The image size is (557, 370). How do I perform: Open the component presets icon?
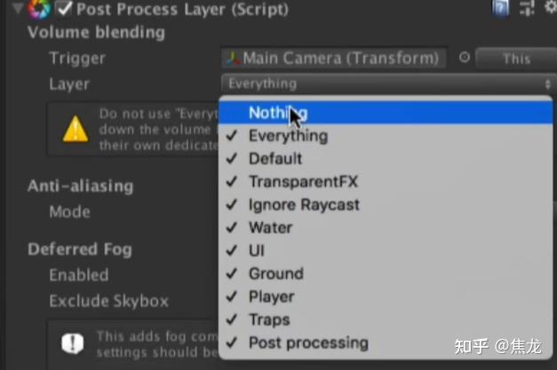click(x=526, y=8)
